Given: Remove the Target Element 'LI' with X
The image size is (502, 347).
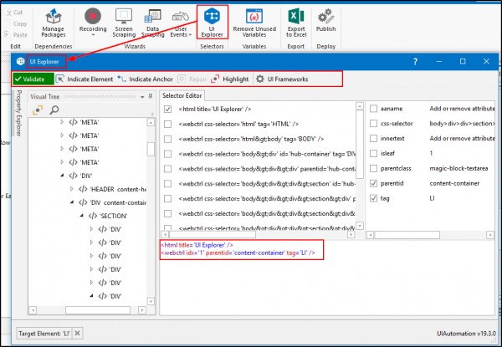Looking at the screenshot, I should click(x=77, y=334).
